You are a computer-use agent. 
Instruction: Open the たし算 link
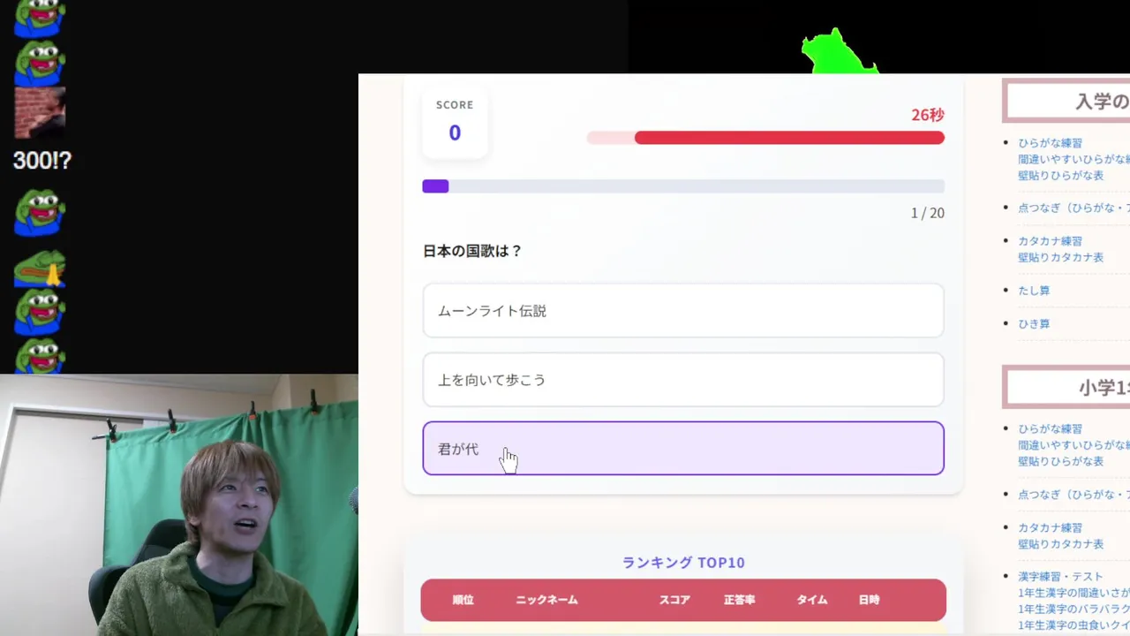point(1034,291)
